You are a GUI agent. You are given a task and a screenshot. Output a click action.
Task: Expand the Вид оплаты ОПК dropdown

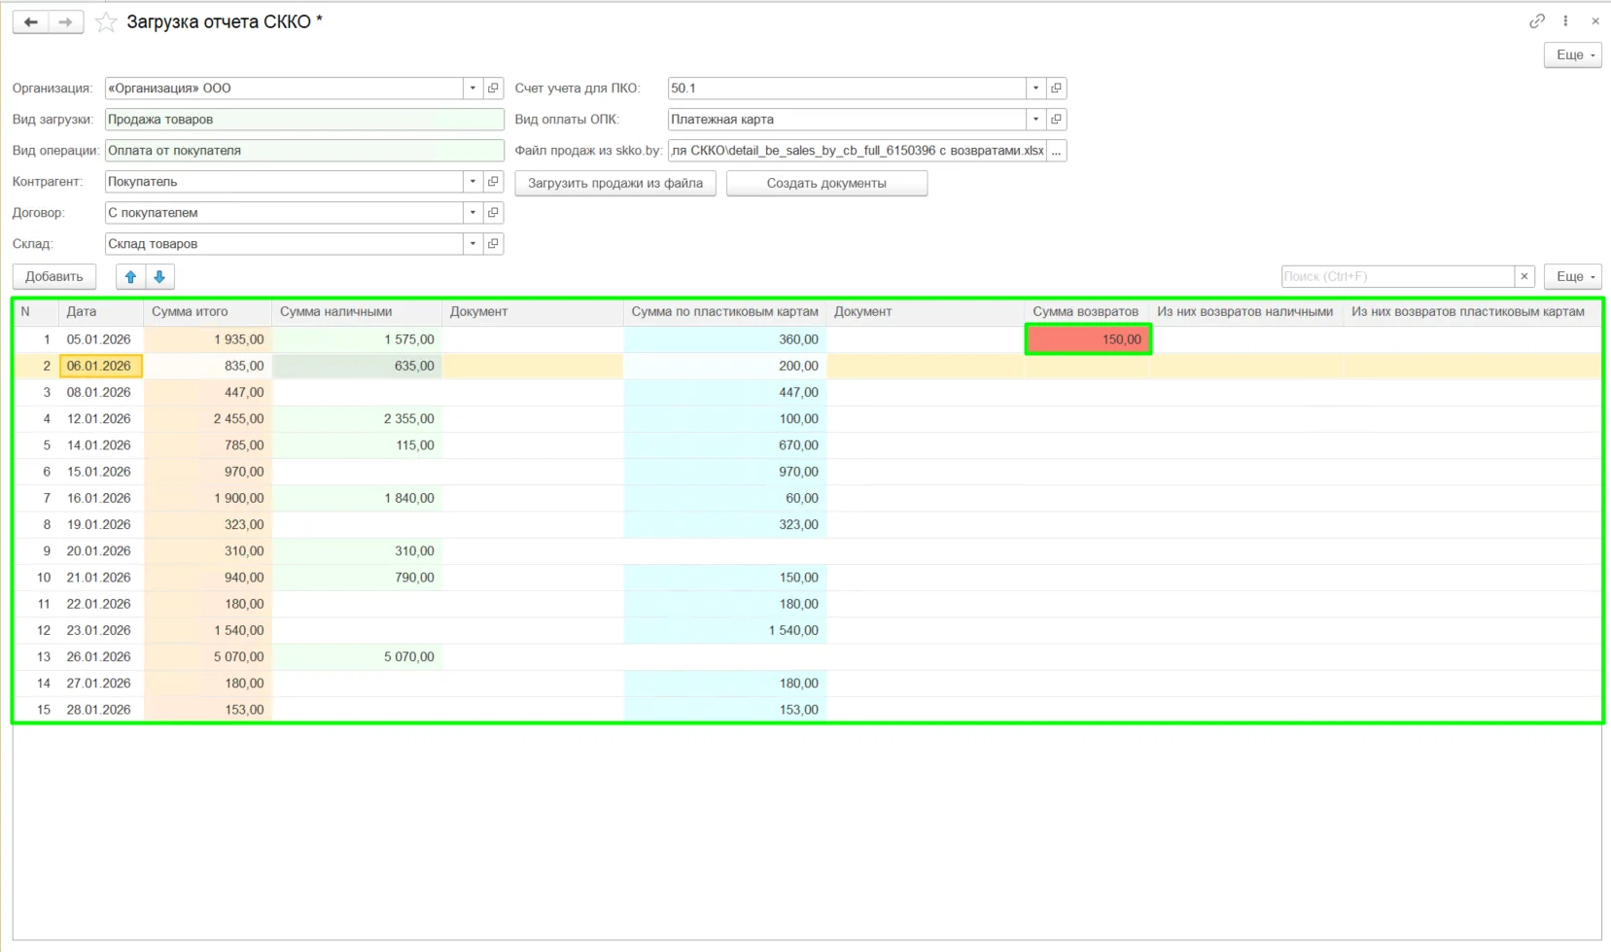click(1036, 120)
